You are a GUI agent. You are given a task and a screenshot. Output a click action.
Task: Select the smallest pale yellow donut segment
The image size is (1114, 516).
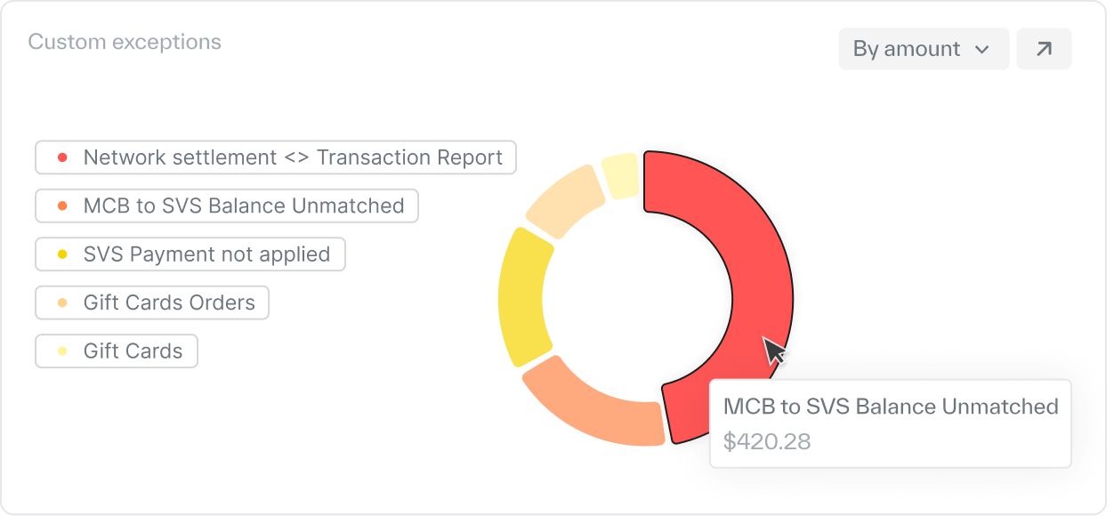(x=620, y=173)
